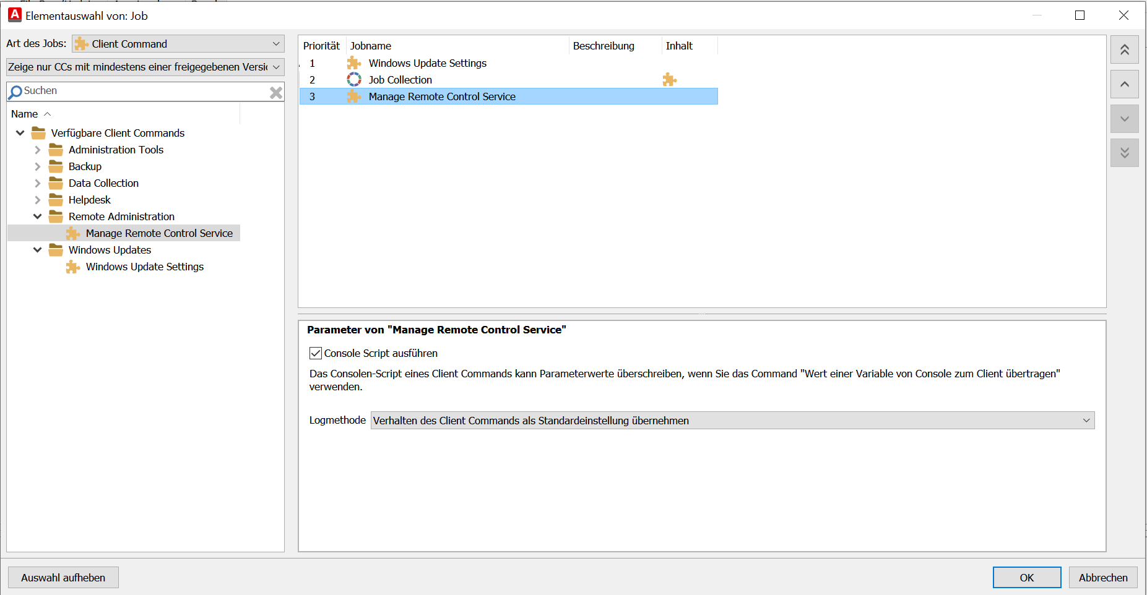This screenshot has height=595, width=1147.
Task: Click the Auswahl aufheben button
Action: coord(63,578)
